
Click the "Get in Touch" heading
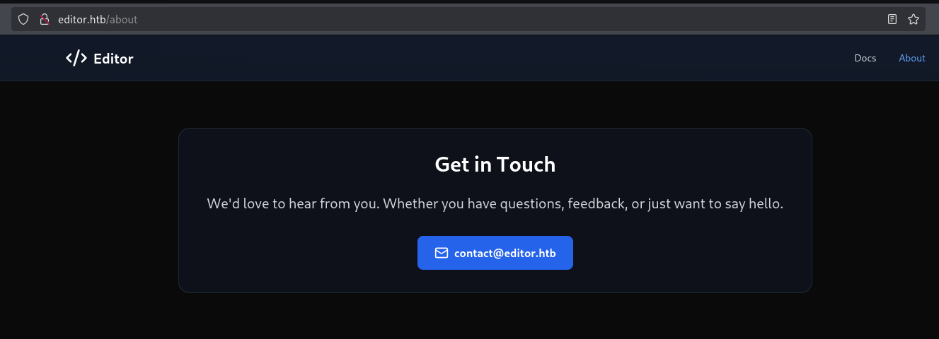pos(495,165)
